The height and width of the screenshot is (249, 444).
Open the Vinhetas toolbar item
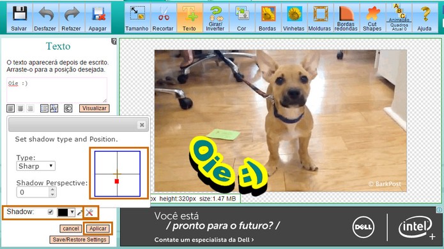(294, 18)
